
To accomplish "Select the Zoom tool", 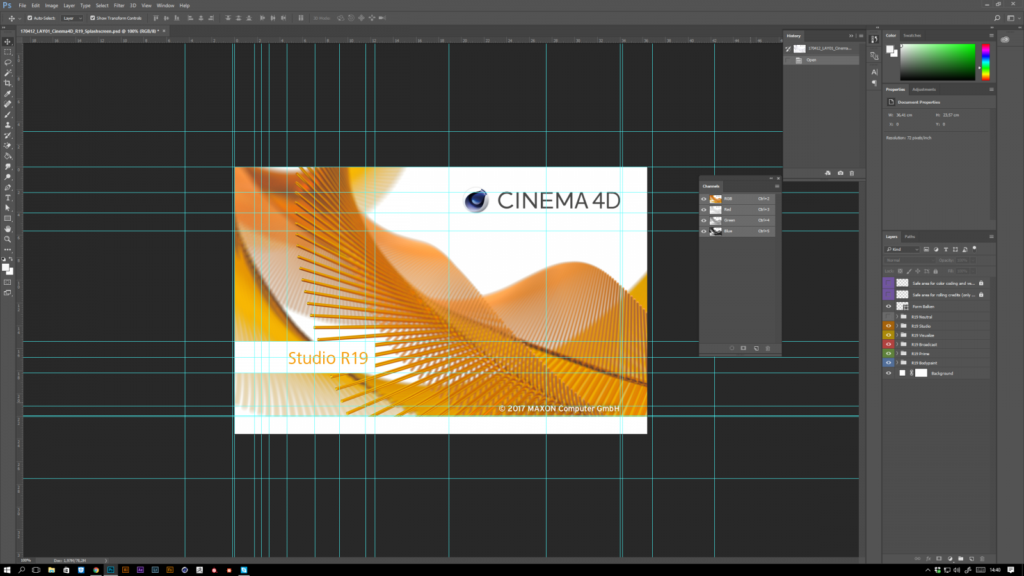I will pyautogui.click(x=8, y=239).
